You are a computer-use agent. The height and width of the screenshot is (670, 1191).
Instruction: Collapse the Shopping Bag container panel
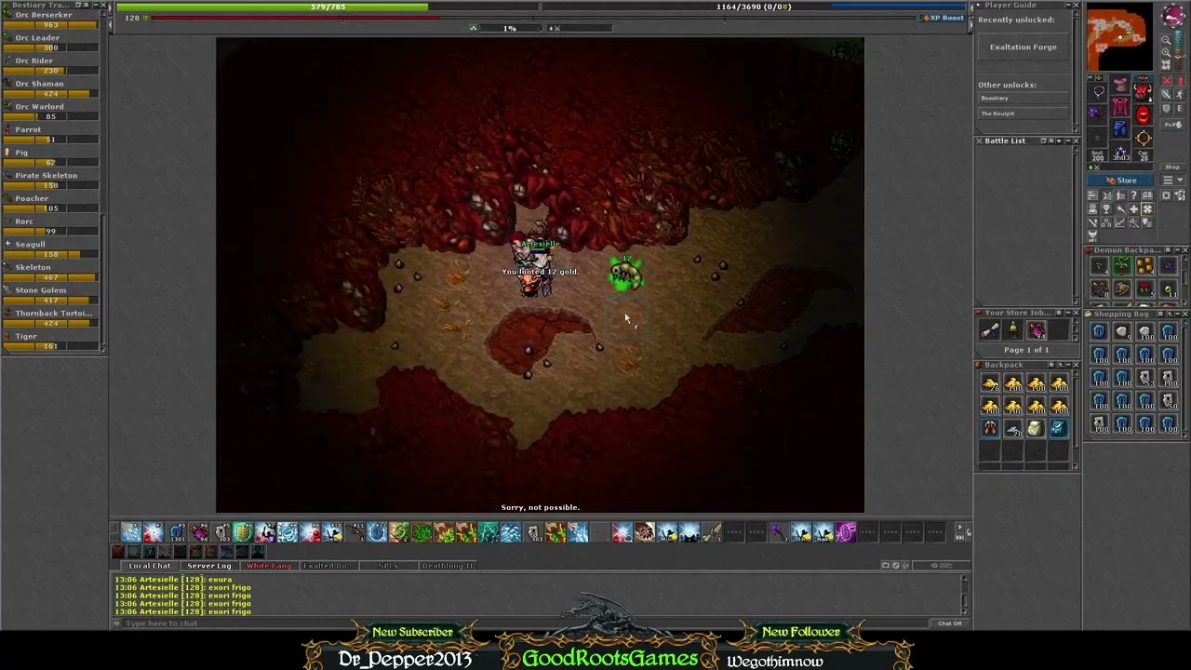tap(1178, 314)
